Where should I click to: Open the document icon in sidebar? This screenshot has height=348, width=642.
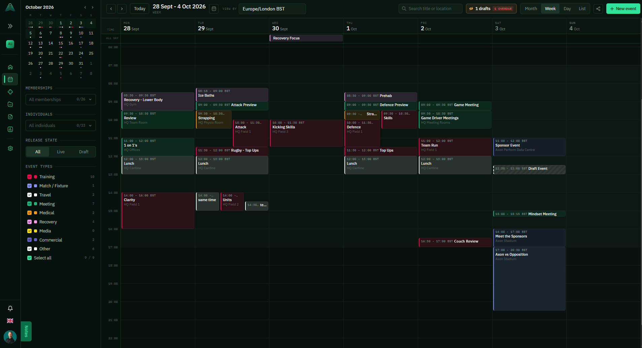point(10,117)
